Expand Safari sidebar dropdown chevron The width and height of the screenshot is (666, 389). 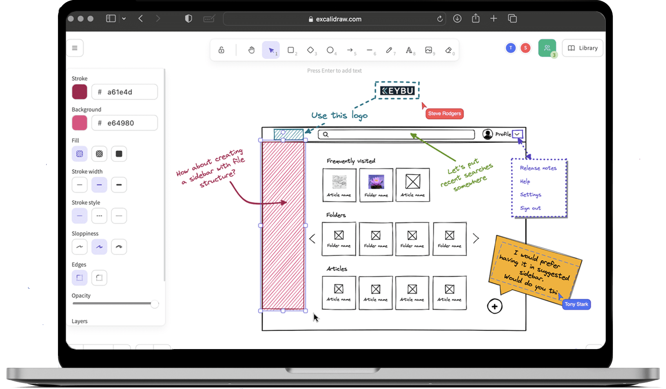click(124, 19)
